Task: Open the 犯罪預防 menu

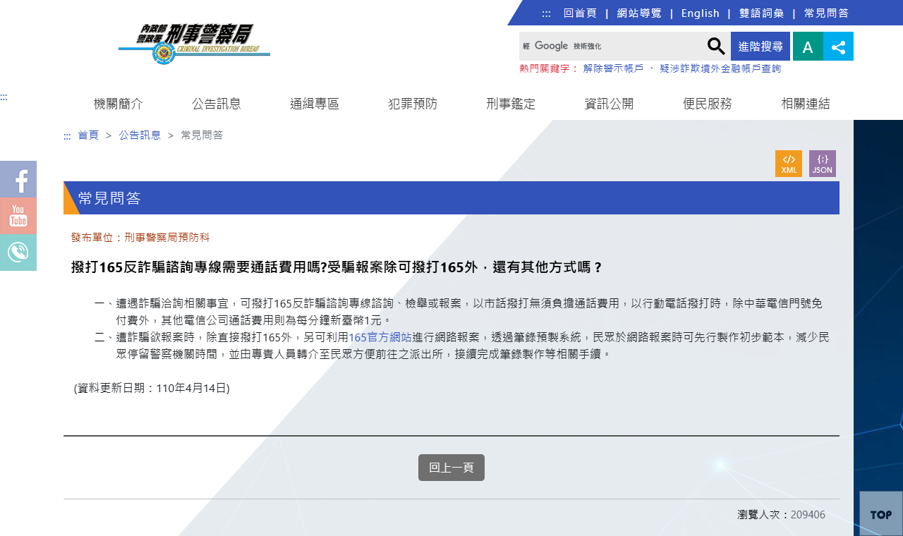Action: [413, 104]
